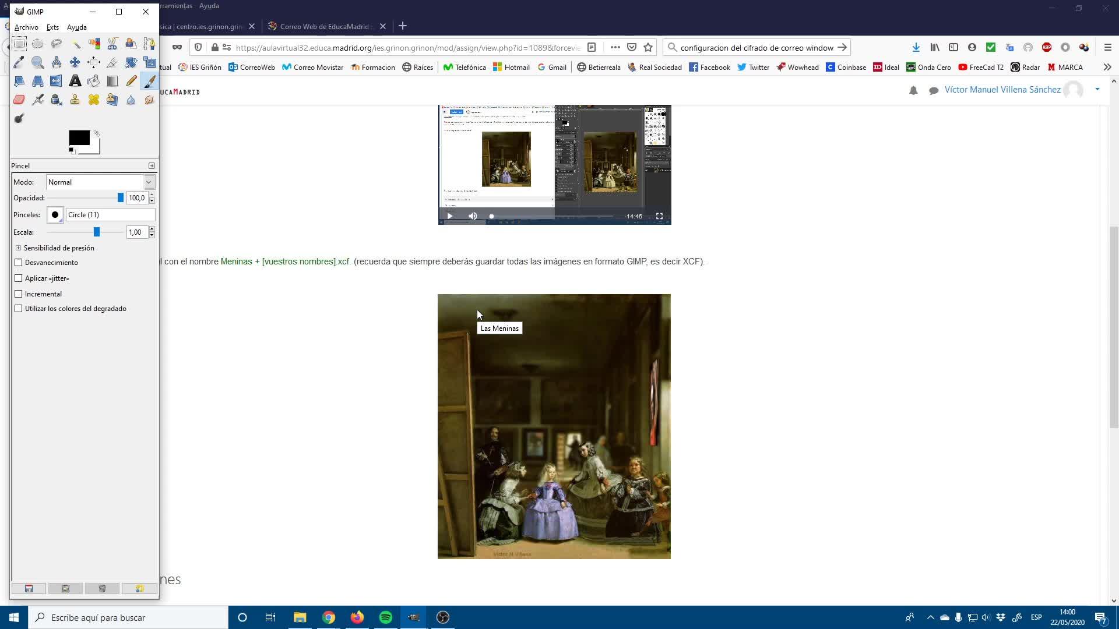Screen dimensions: 1119x629
Task: Select the Move tool
Action: pos(75,62)
